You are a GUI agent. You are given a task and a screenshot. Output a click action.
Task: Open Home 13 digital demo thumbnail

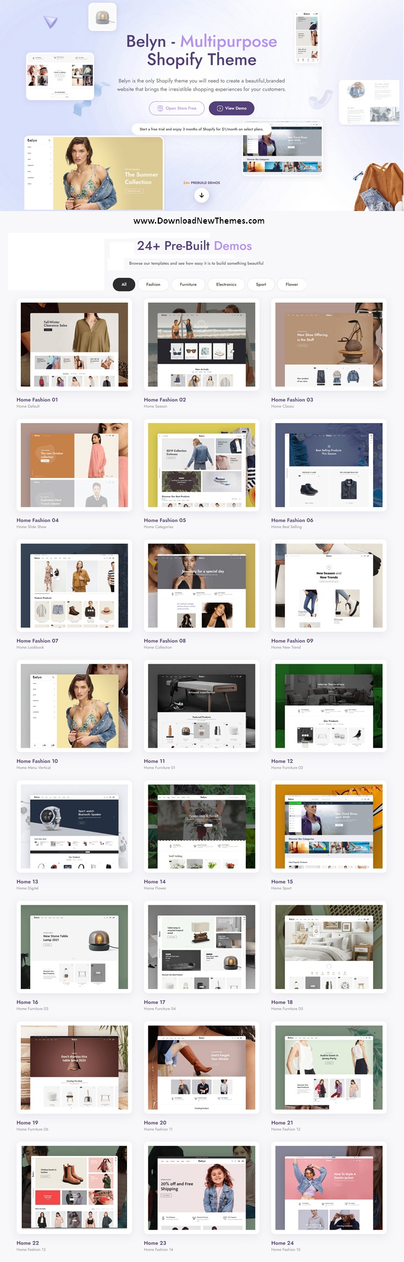(x=74, y=826)
